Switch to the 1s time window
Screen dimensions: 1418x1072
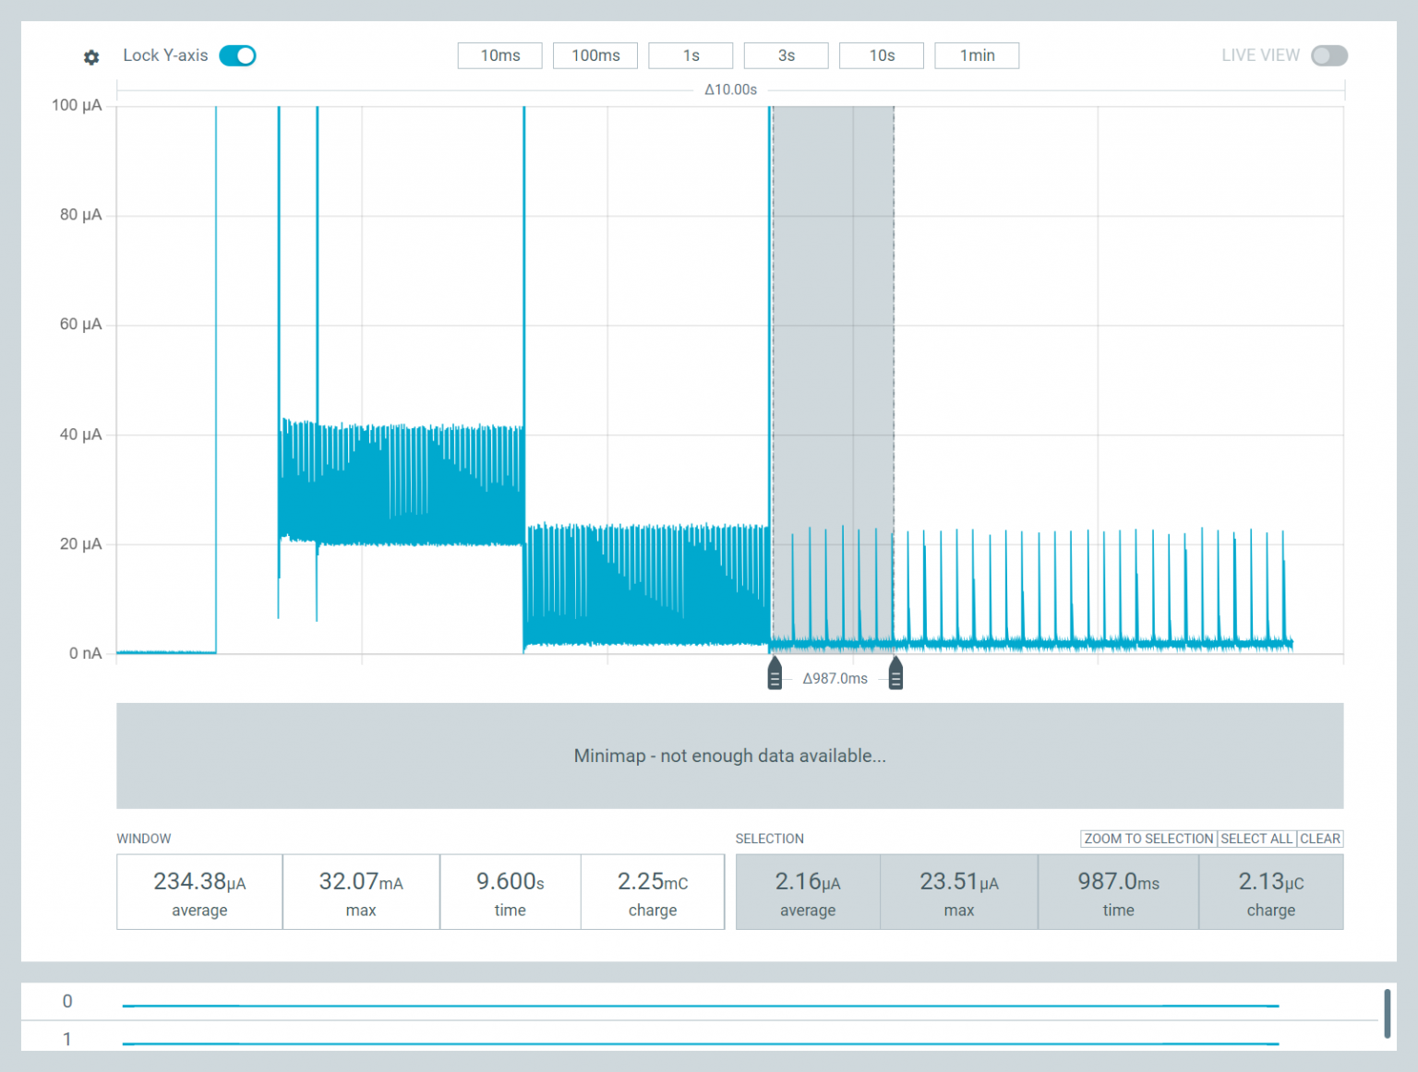coord(691,55)
